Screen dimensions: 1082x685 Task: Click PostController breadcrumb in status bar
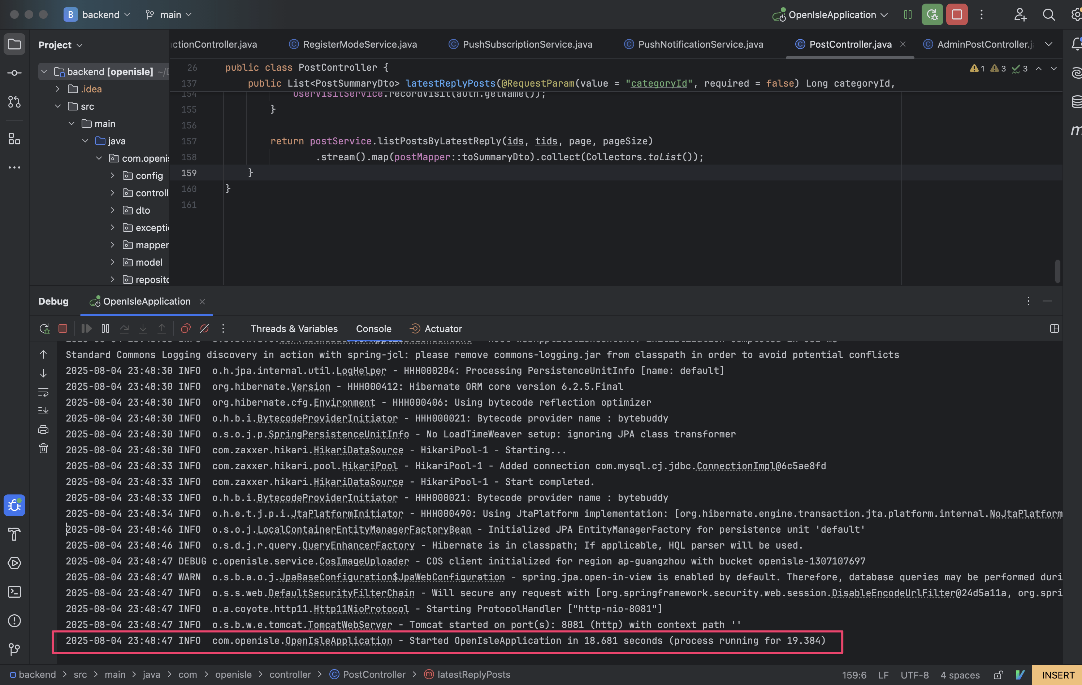368,675
